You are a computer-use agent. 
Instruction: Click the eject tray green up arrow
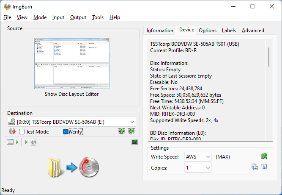[122, 131]
